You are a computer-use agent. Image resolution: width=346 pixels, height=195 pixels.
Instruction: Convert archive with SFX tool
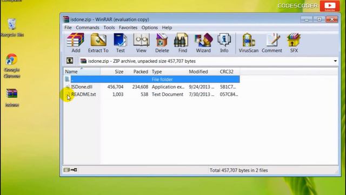click(294, 43)
